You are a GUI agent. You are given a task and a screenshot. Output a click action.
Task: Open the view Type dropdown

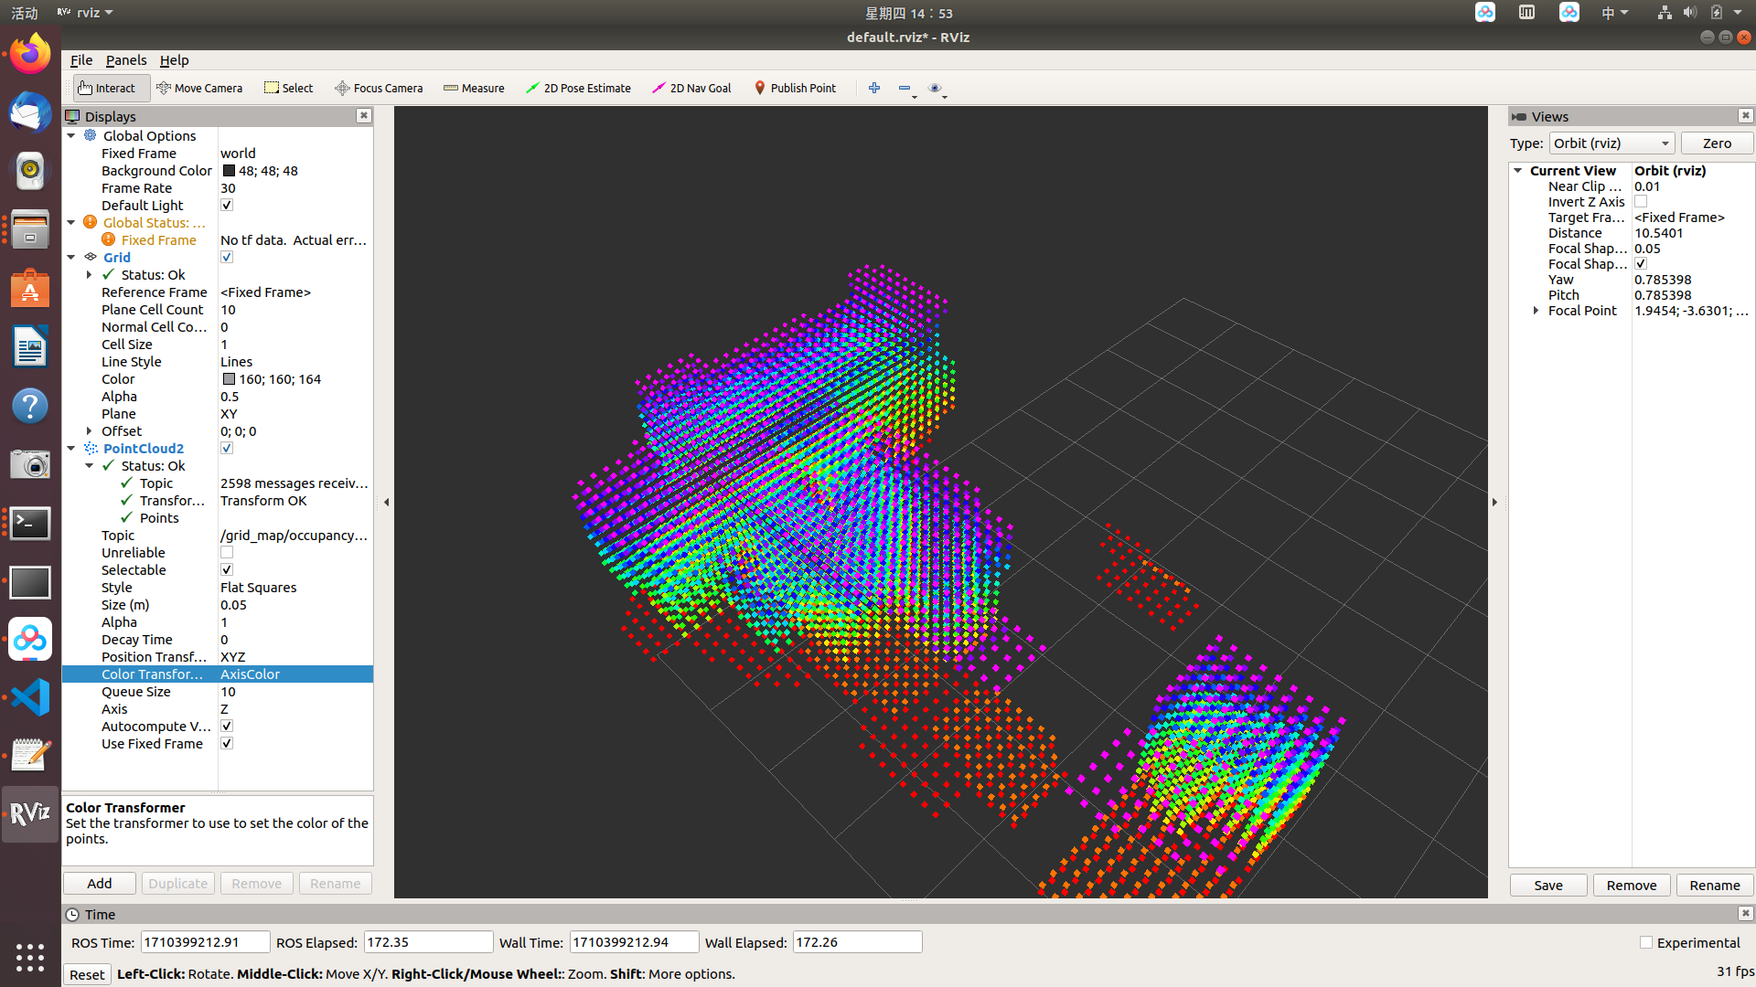[x=1611, y=143]
